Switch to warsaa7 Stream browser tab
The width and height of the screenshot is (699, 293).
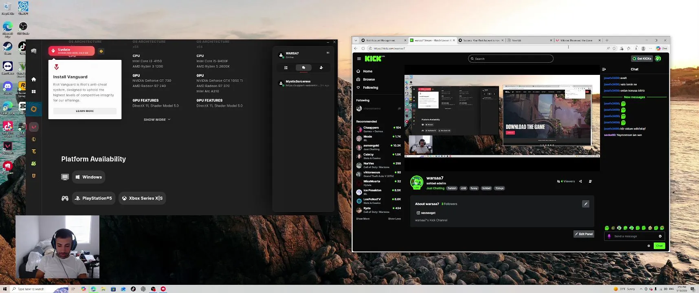[x=432, y=40]
